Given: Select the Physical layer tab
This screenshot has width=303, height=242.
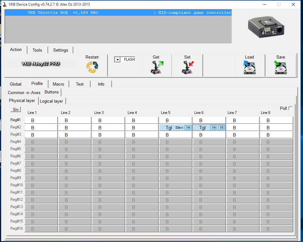Looking at the screenshot, I should pyautogui.click(x=22, y=101).
